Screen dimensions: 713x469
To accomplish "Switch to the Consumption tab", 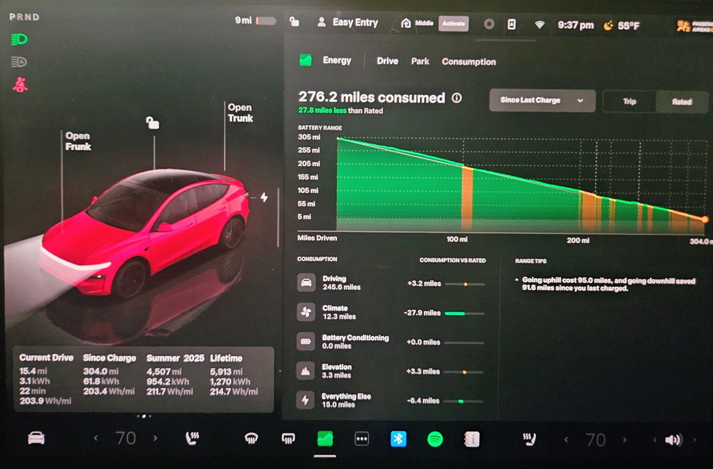I will pyautogui.click(x=469, y=61).
